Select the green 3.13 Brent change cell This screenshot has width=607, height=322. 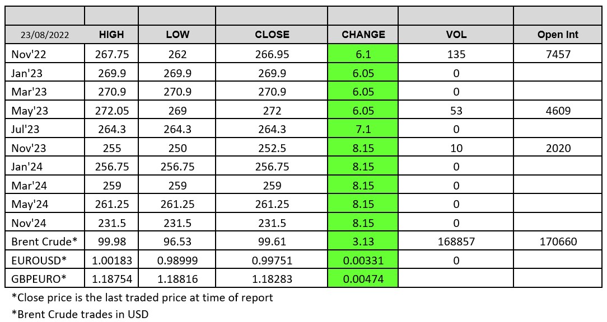coord(363,242)
